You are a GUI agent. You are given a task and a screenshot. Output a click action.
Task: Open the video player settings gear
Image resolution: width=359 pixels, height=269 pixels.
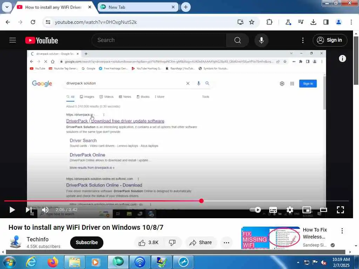tap(290, 210)
